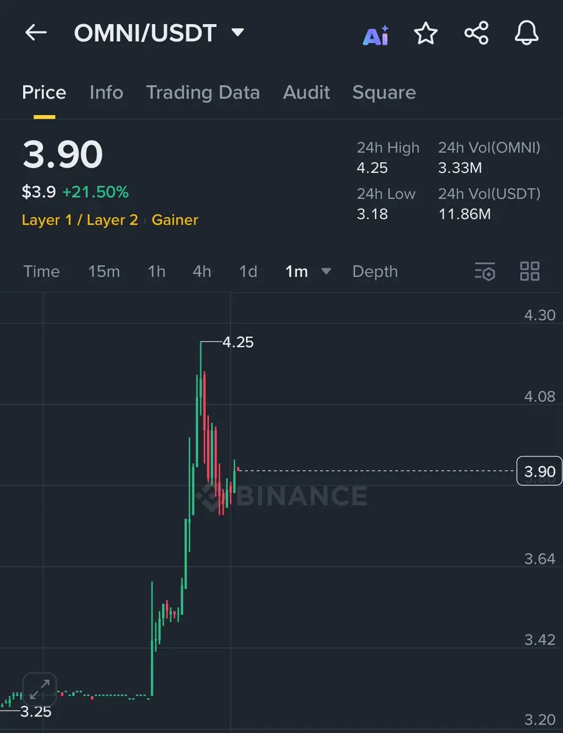Open the Square tab

coord(383,92)
